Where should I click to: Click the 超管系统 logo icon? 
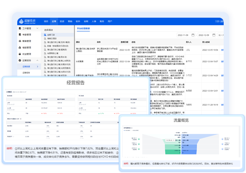coord(21,21)
